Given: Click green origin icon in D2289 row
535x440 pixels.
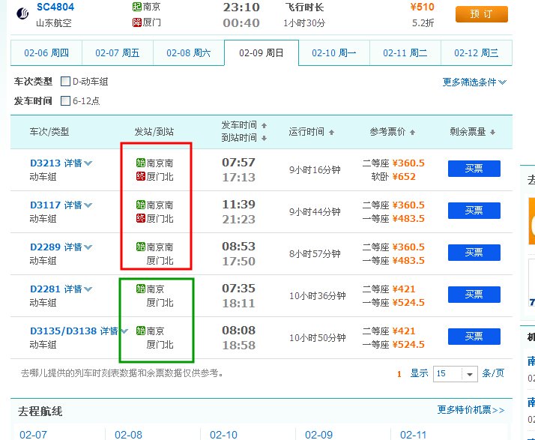Looking at the screenshot, I should click(x=141, y=247).
